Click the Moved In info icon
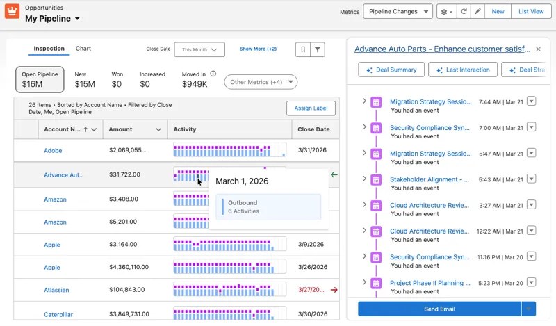 [x=213, y=74]
